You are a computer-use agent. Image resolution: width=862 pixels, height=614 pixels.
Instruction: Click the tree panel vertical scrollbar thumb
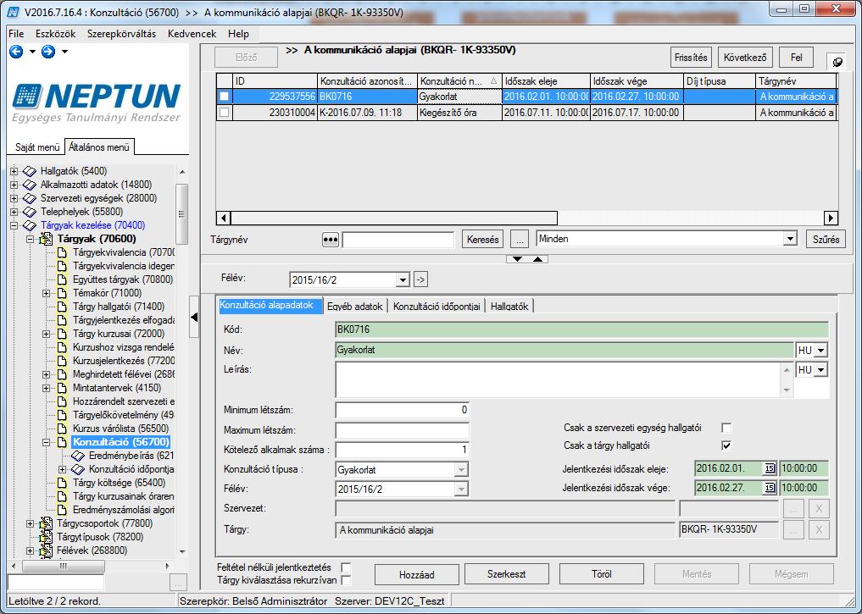tap(182, 214)
